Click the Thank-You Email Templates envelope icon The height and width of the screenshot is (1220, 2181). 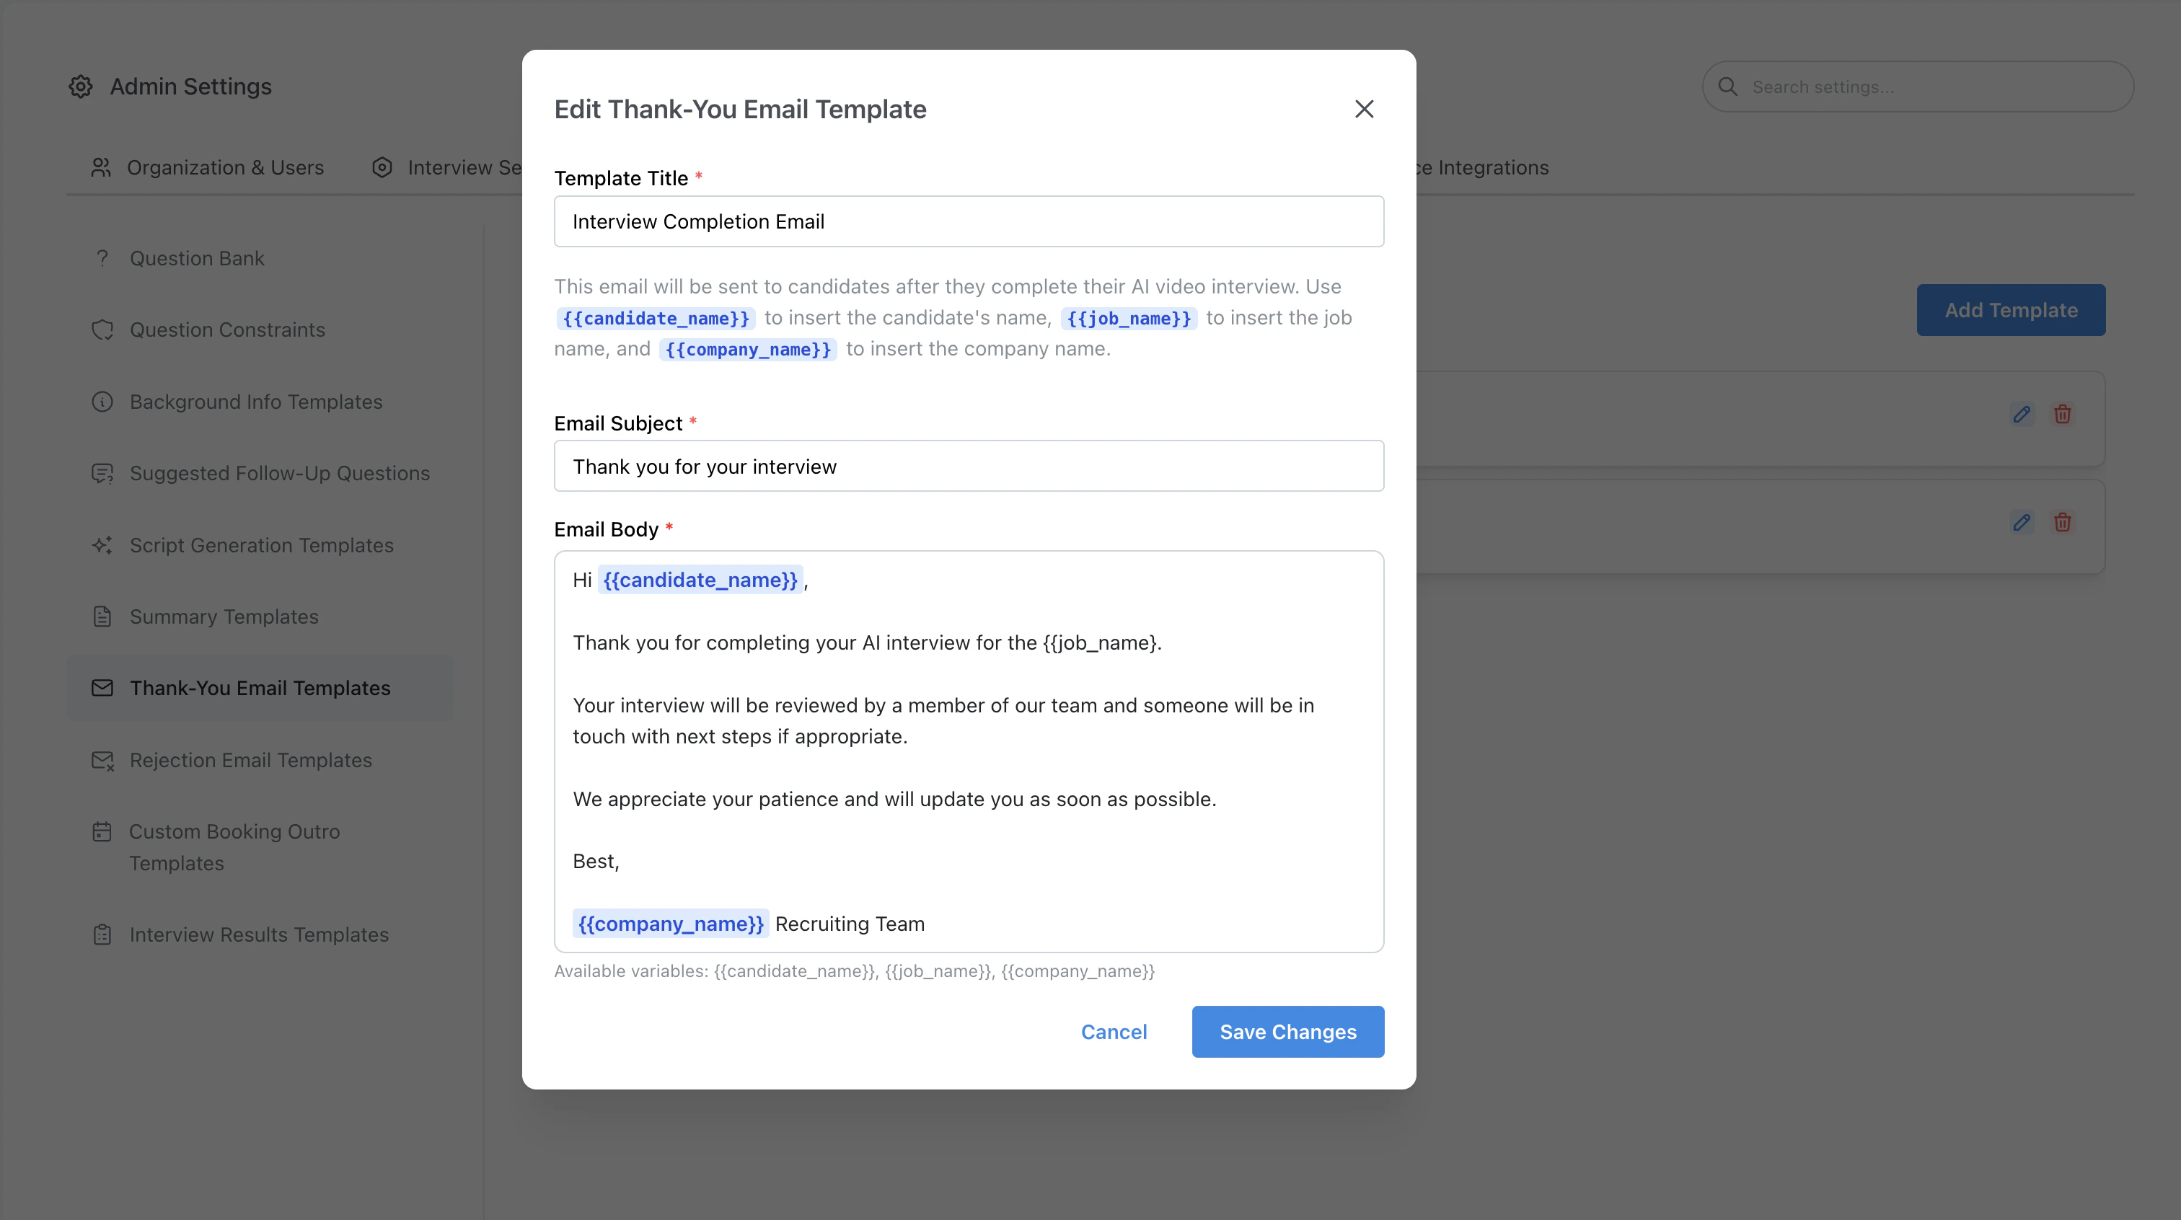(102, 687)
